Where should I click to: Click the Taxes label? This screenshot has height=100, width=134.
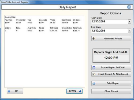[41, 28]
